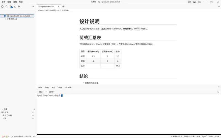Select 02-report-with-sheet.hy.md in file tree

(17, 16)
